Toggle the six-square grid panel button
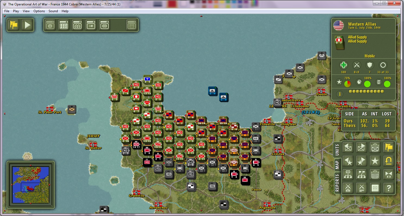The width and height of the screenshot is (404, 216). point(64,25)
